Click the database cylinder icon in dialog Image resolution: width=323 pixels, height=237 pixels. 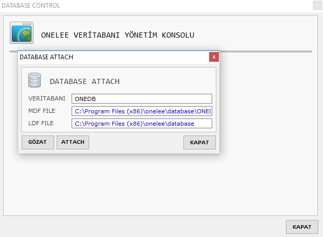(x=35, y=80)
